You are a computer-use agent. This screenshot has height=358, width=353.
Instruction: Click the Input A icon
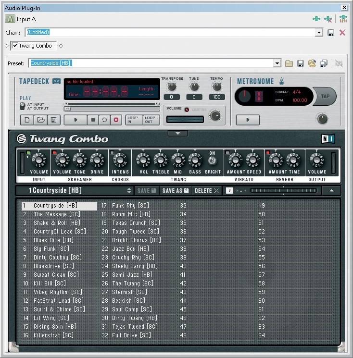coord(10,19)
